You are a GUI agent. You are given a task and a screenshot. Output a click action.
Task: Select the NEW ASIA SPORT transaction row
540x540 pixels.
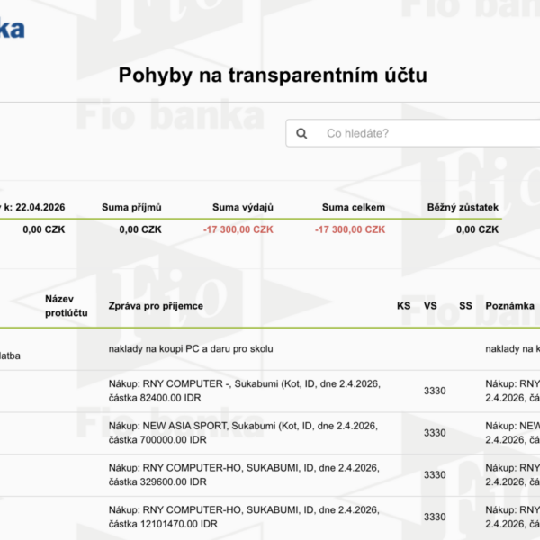244,433
